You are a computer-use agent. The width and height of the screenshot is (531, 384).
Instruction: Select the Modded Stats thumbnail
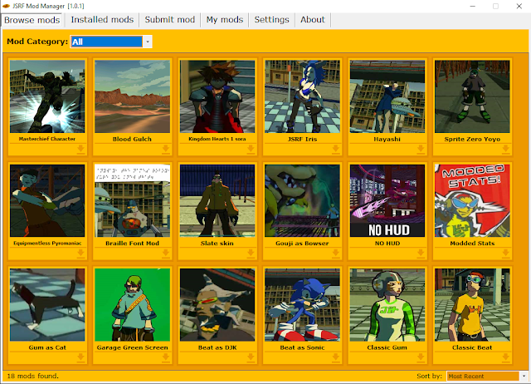pos(472,200)
